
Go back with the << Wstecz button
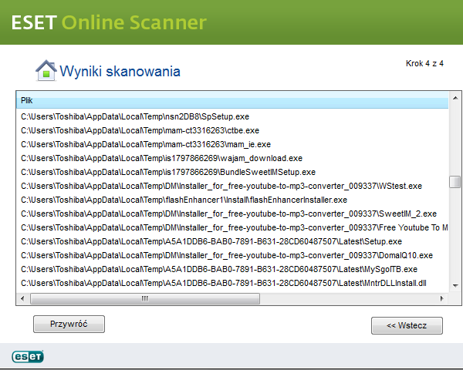pyautogui.click(x=407, y=325)
